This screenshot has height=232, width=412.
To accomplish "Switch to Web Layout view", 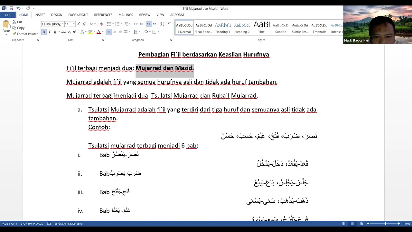I will 361,224.
